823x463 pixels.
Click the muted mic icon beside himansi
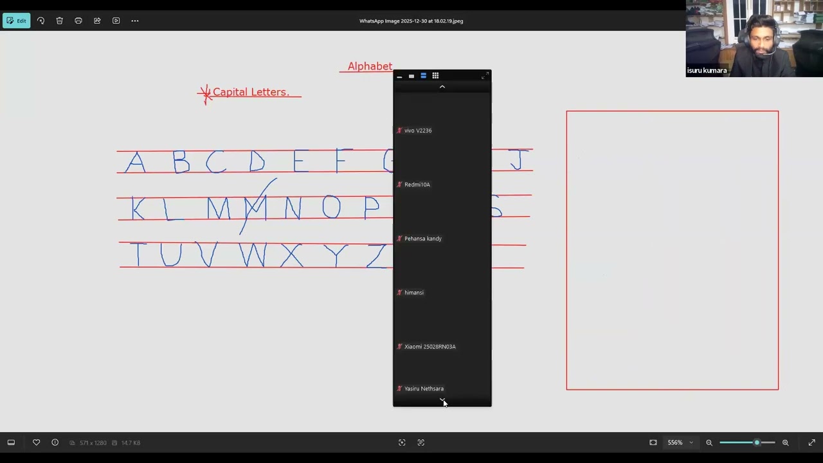click(x=399, y=293)
